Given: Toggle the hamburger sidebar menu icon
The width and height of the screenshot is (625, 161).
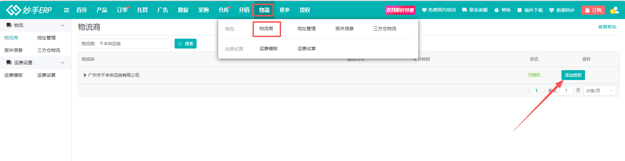Looking at the screenshot, I should pyautogui.click(x=66, y=10).
